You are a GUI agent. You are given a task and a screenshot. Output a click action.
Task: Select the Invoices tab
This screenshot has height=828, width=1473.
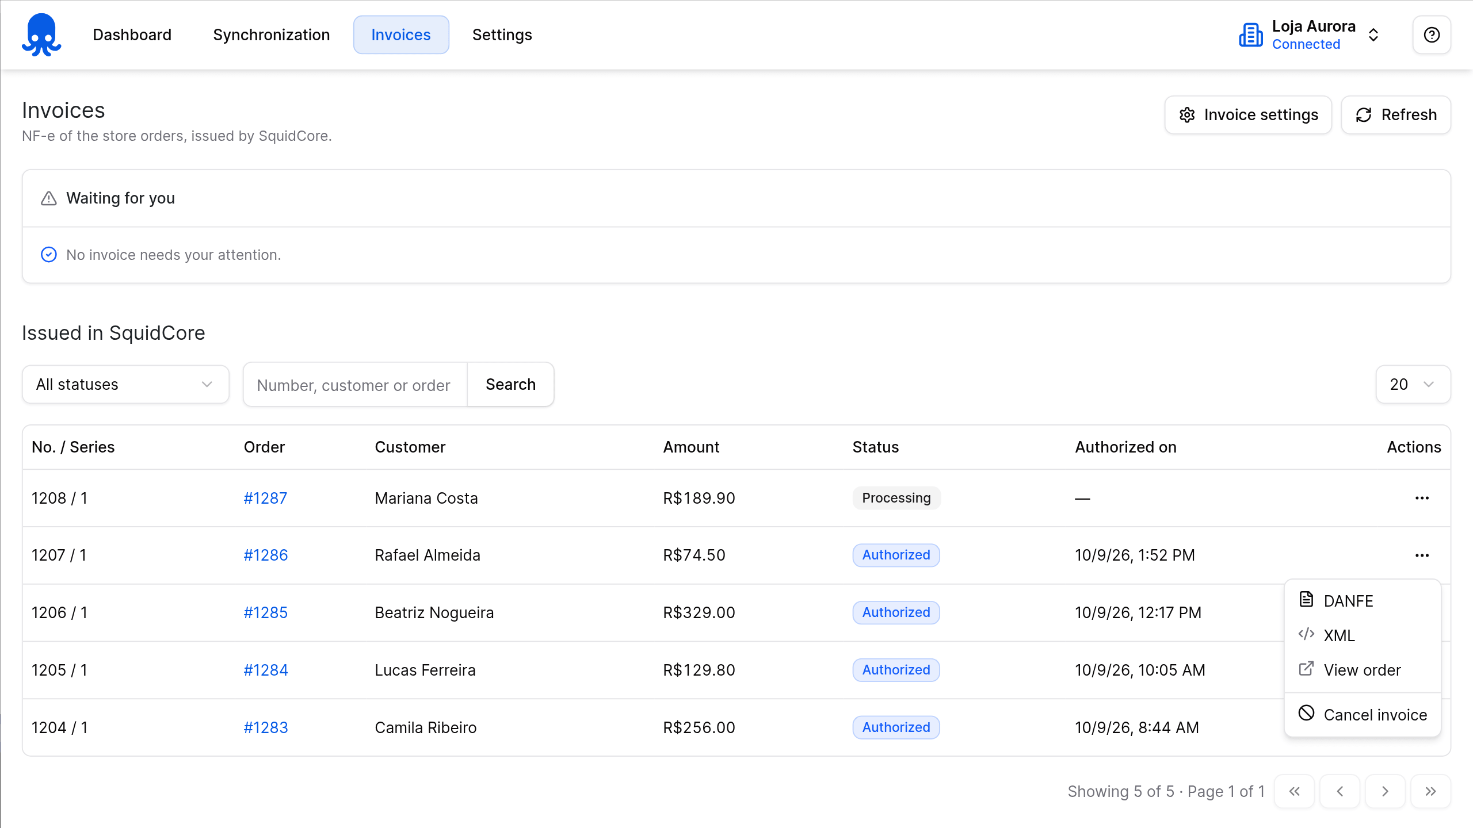click(401, 35)
